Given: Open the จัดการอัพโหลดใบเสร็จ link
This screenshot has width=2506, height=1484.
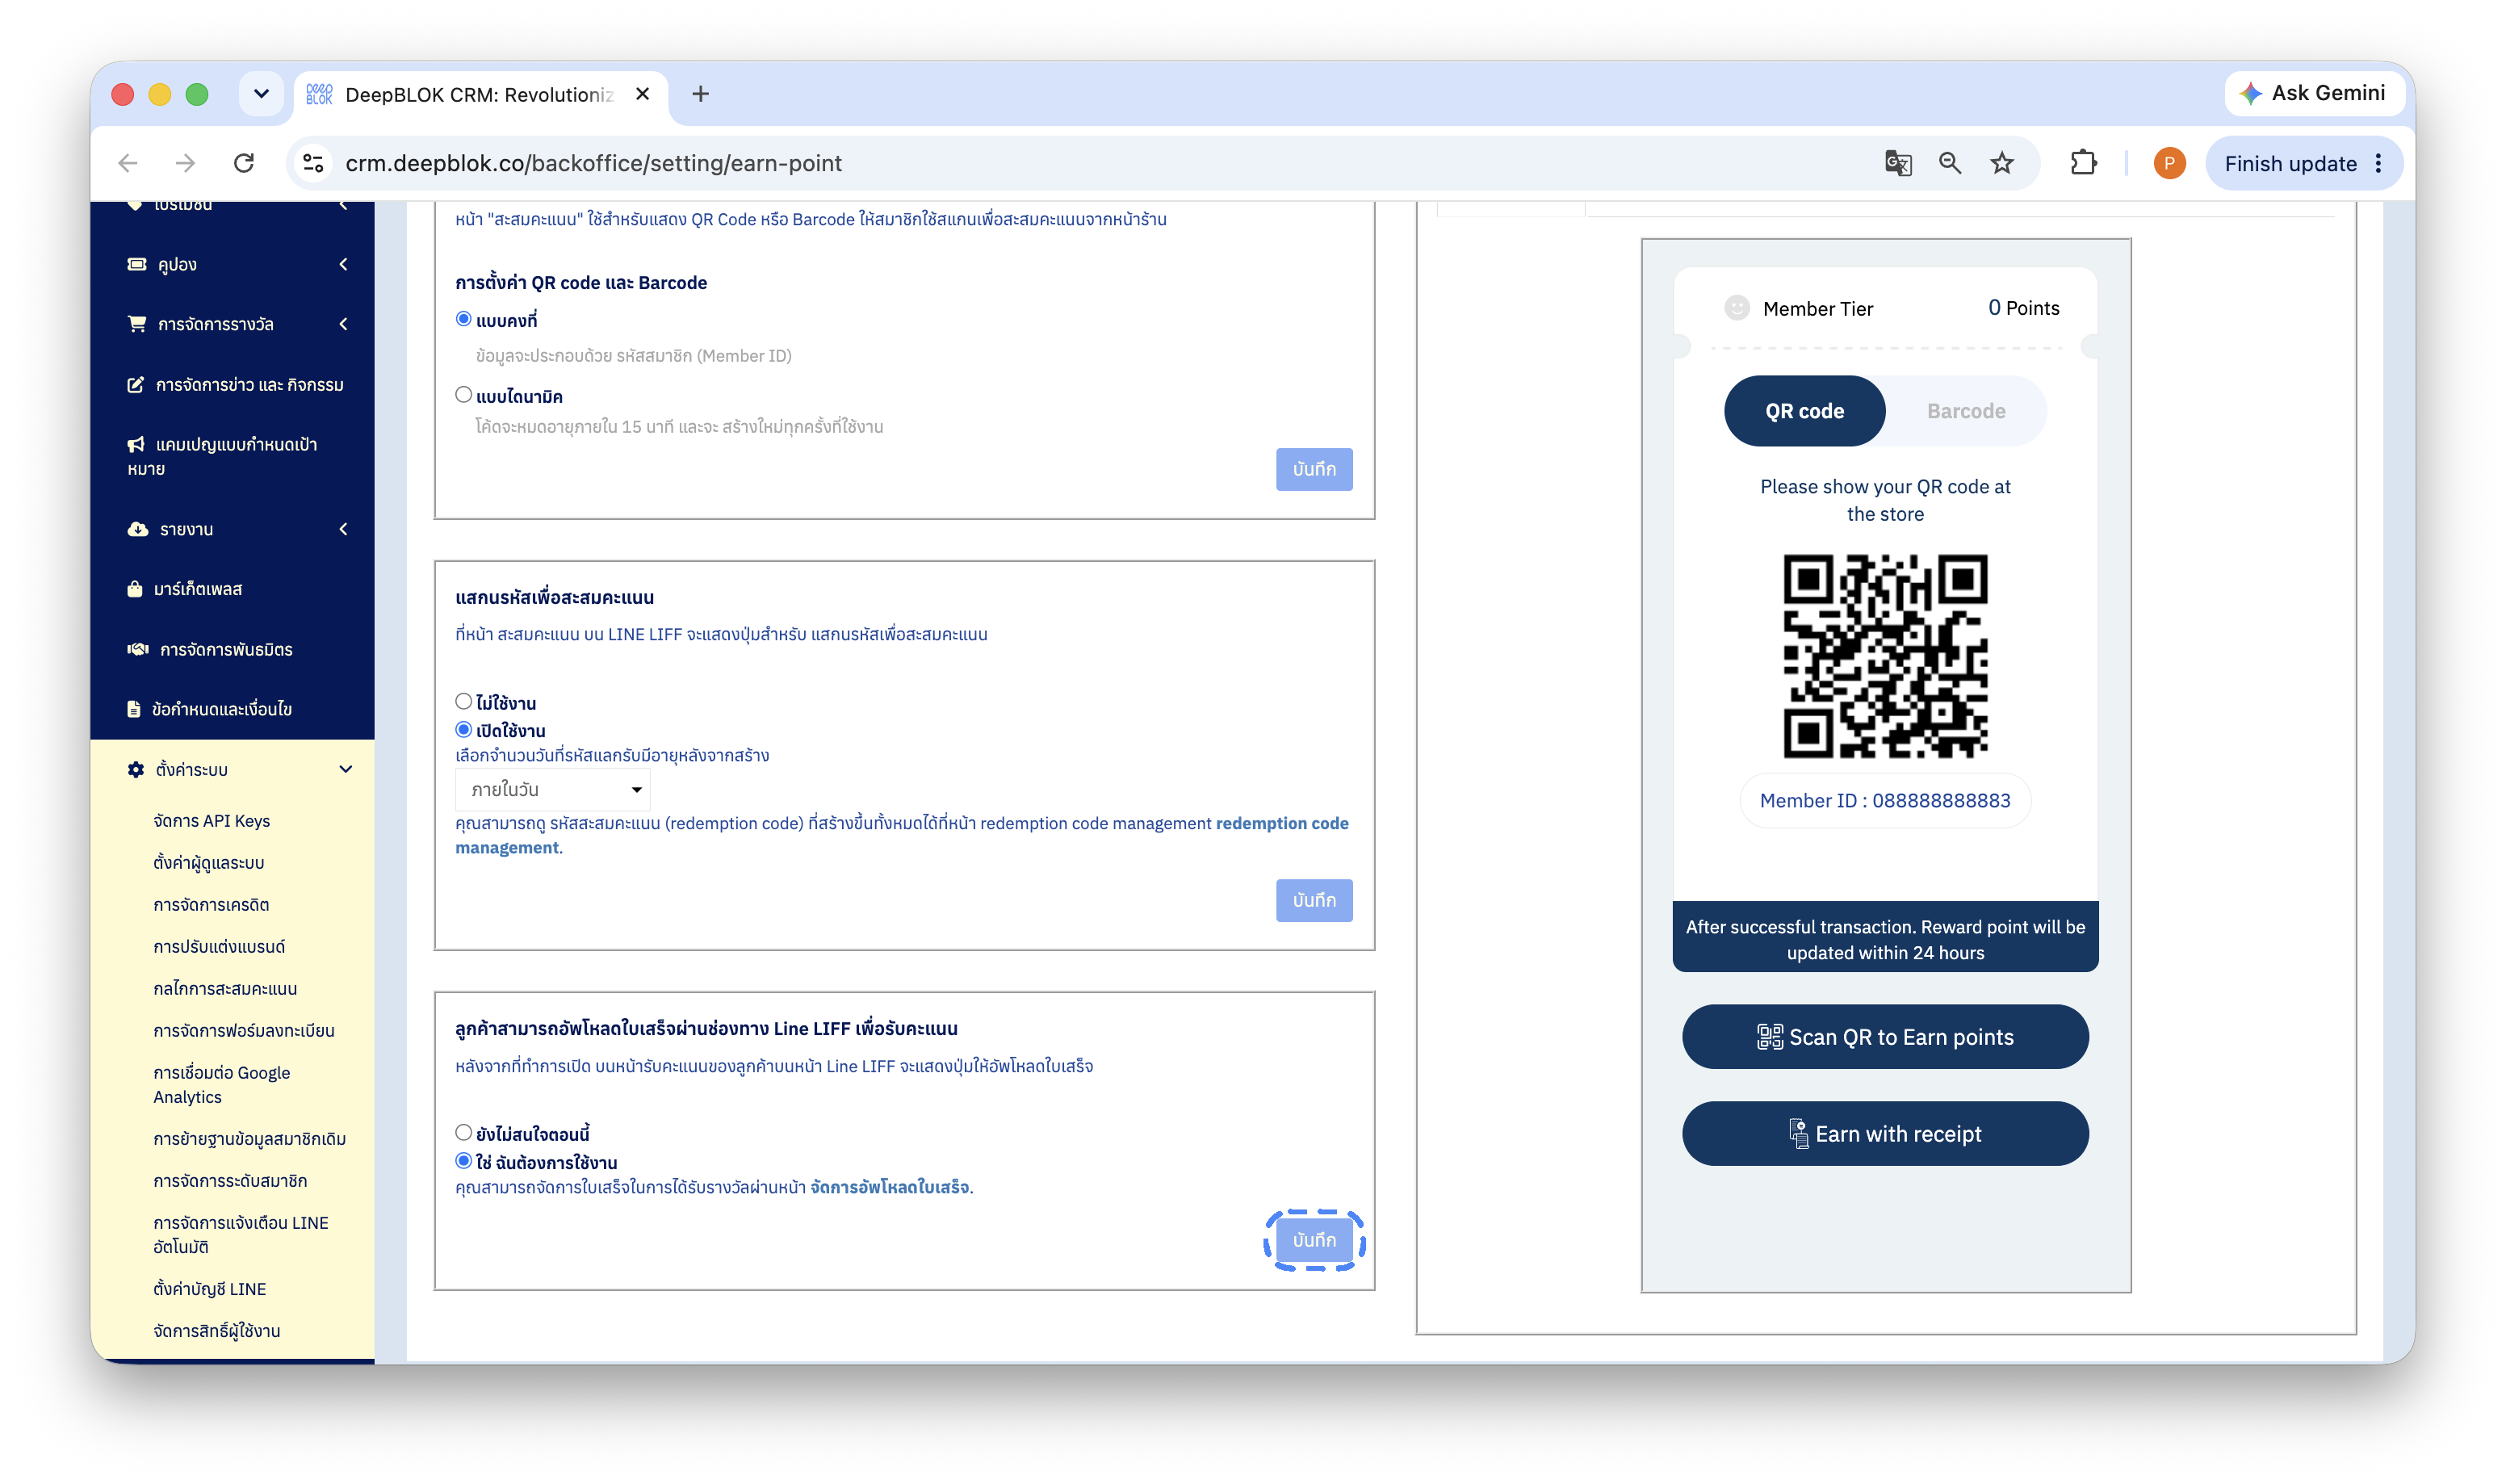Looking at the screenshot, I should [890, 1187].
